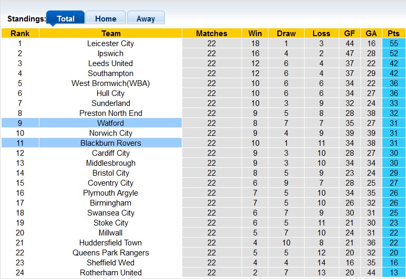This screenshot has height=279, width=406.
Task: Click the highlighted Blackburn Rovers team
Action: pyautogui.click(x=110, y=143)
